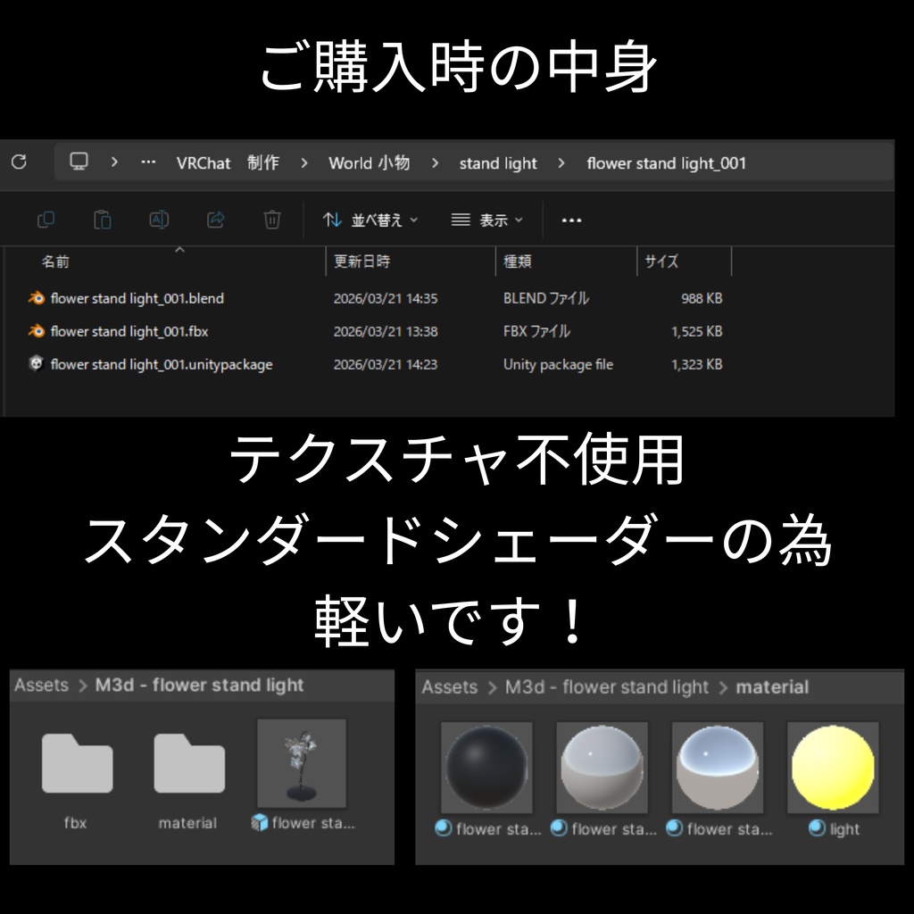
Task: Go to the stand light breadcrumb folder
Action: click(498, 163)
